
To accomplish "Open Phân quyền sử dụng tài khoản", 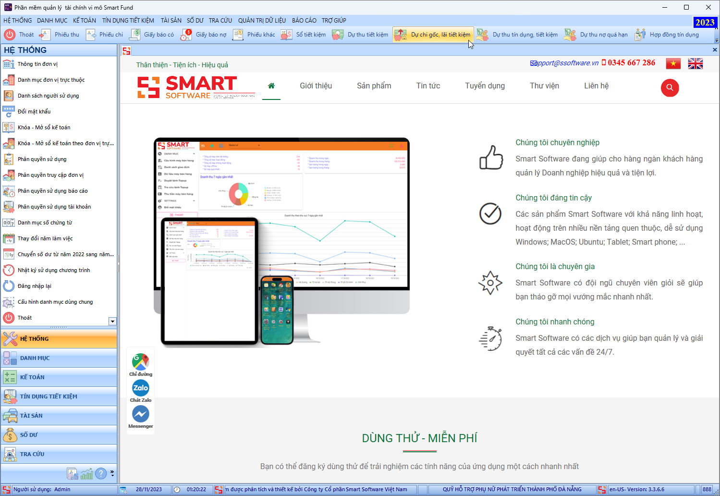I will [59, 207].
